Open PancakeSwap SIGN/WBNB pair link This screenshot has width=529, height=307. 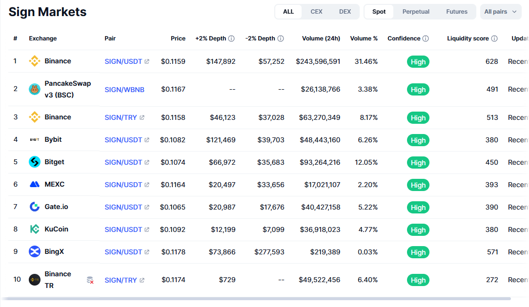tap(124, 90)
